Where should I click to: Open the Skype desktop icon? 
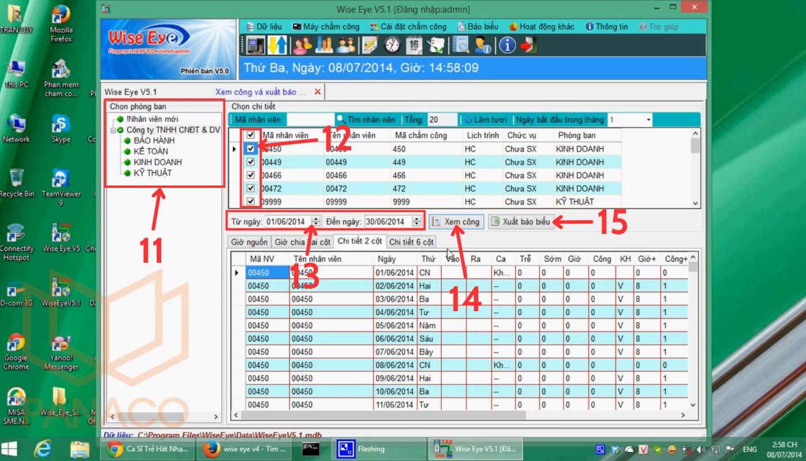tap(61, 129)
